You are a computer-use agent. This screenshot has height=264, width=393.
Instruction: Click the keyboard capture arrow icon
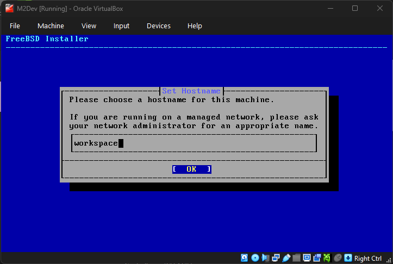[348, 258]
